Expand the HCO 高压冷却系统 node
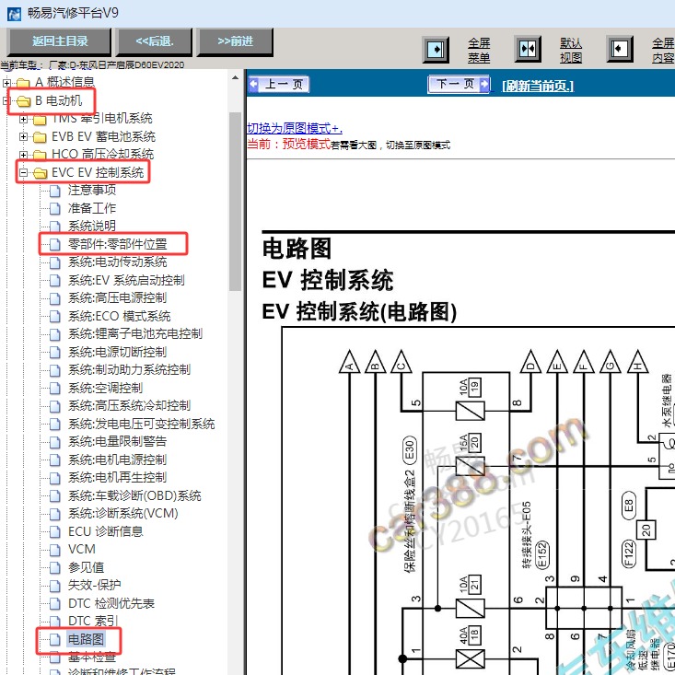675x675 pixels. coord(23,155)
